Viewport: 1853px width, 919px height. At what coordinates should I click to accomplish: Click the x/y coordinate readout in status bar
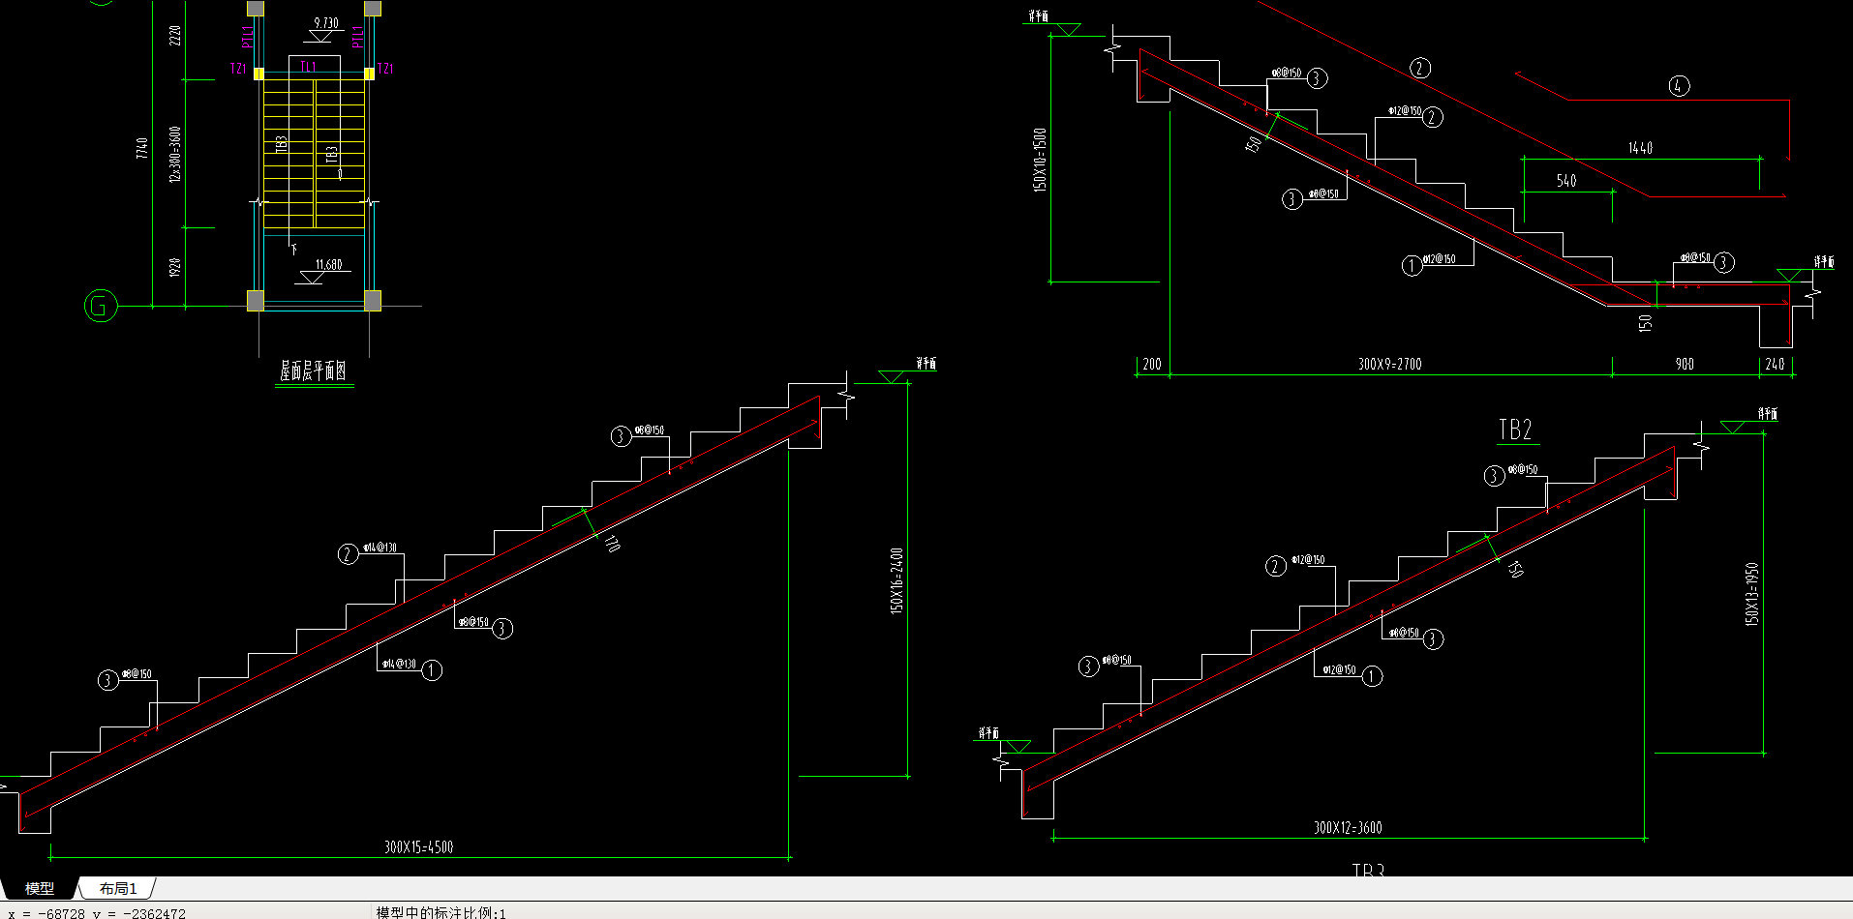pos(97,912)
